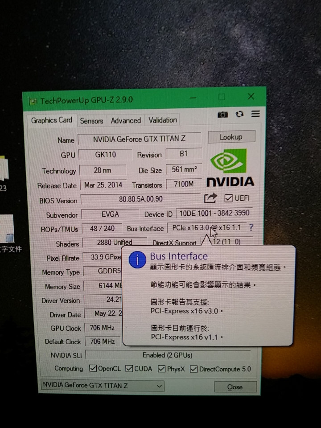Click the GPU-Z title bar app icon
The width and height of the screenshot is (321, 428).
pyautogui.click(x=33, y=102)
